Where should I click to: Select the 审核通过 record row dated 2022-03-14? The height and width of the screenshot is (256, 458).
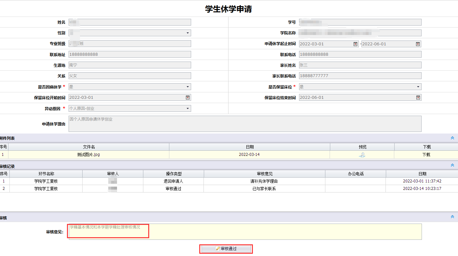pyautogui.click(x=173, y=189)
